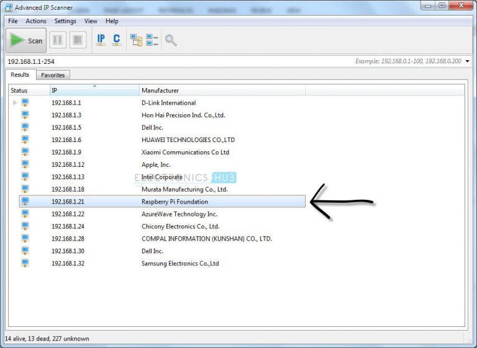
Task: Select the Samsung Electronics device at 192.168.1.32
Action: (180, 264)
